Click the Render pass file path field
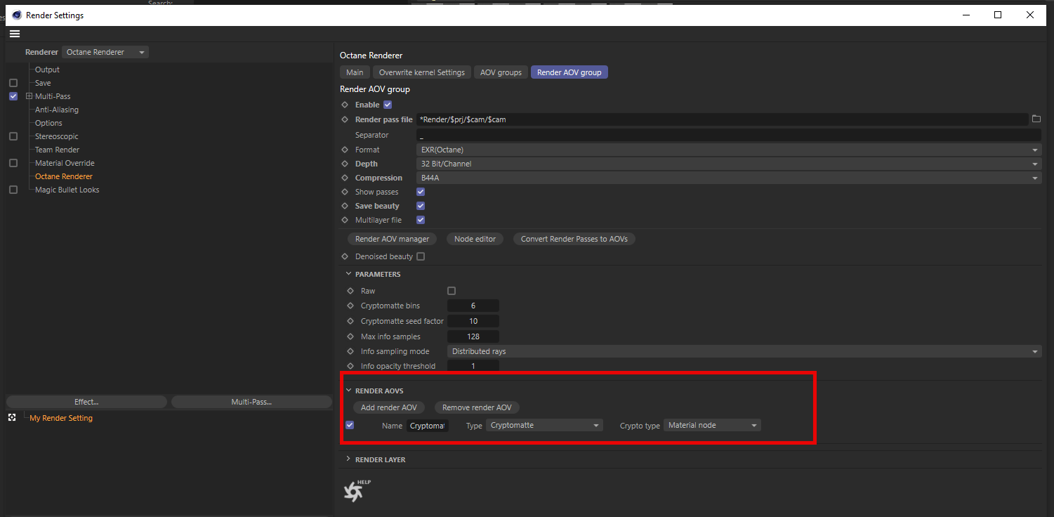The height and width of the screenshot is (517, 1054). point(723,119)
